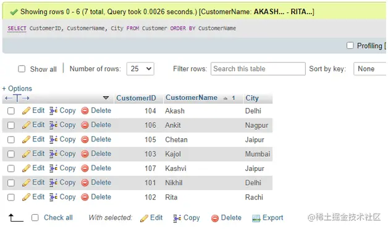The height and width of the screenshot is (229, 388).
Task: Click the ORDER BY keyword in query
Action: point(183,28)
